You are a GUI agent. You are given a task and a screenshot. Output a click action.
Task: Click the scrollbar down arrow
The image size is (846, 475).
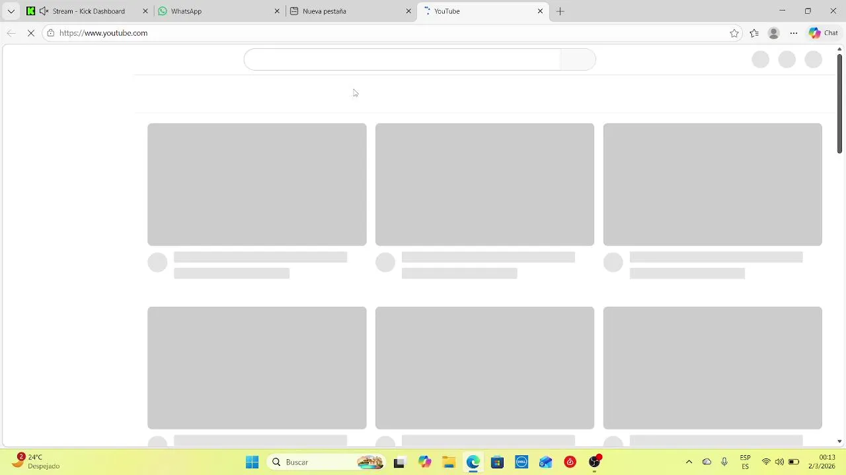coord(839,441)
